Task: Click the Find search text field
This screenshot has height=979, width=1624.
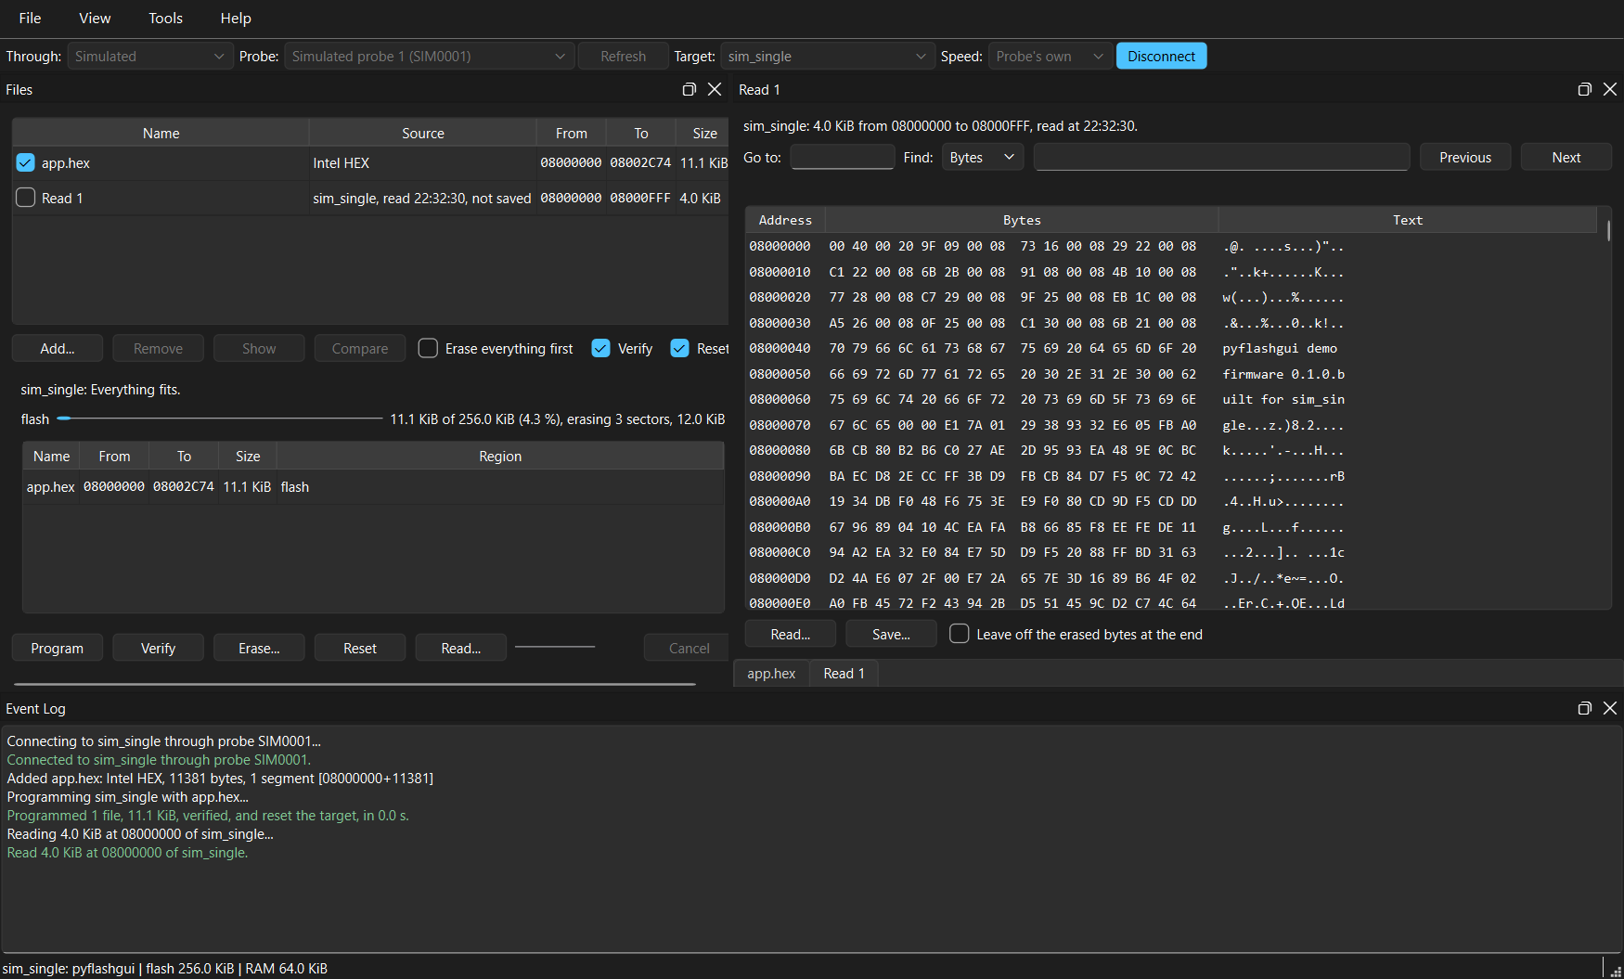Action: 1222,158
